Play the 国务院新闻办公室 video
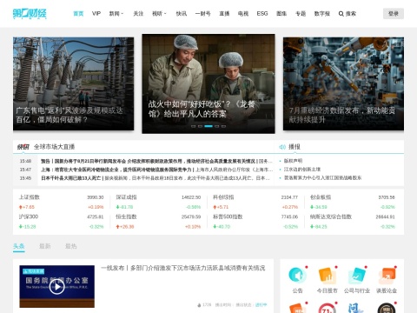The image size is (417, 313). click(56, 286)
